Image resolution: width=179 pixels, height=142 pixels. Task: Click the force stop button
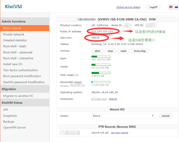[140, 51]
